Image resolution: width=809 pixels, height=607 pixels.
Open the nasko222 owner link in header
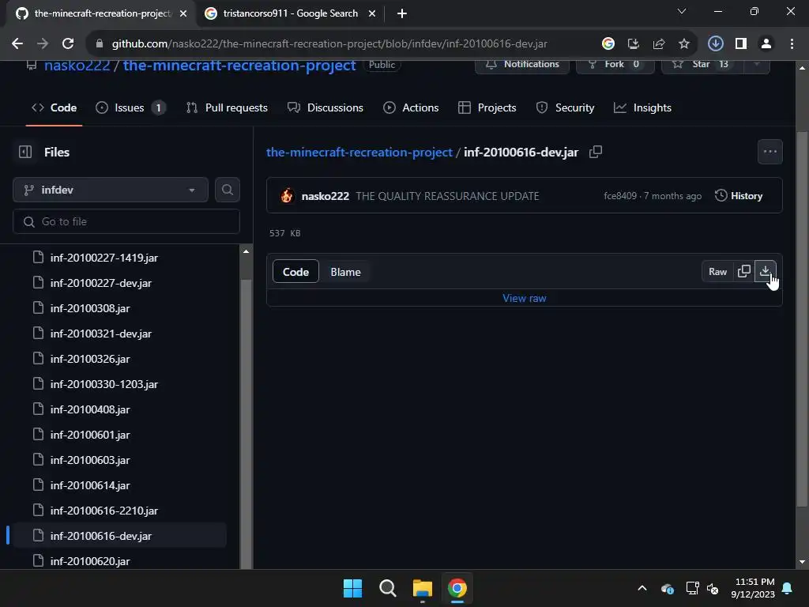(x=77, y=65)
